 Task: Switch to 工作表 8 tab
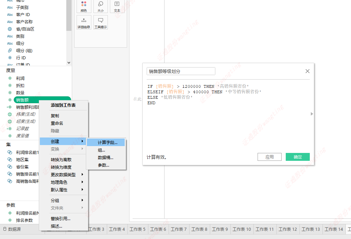coord(199,229)
